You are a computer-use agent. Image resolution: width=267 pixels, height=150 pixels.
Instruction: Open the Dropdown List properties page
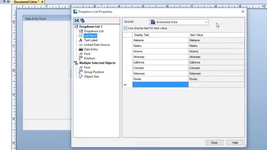tap(93, 31)
